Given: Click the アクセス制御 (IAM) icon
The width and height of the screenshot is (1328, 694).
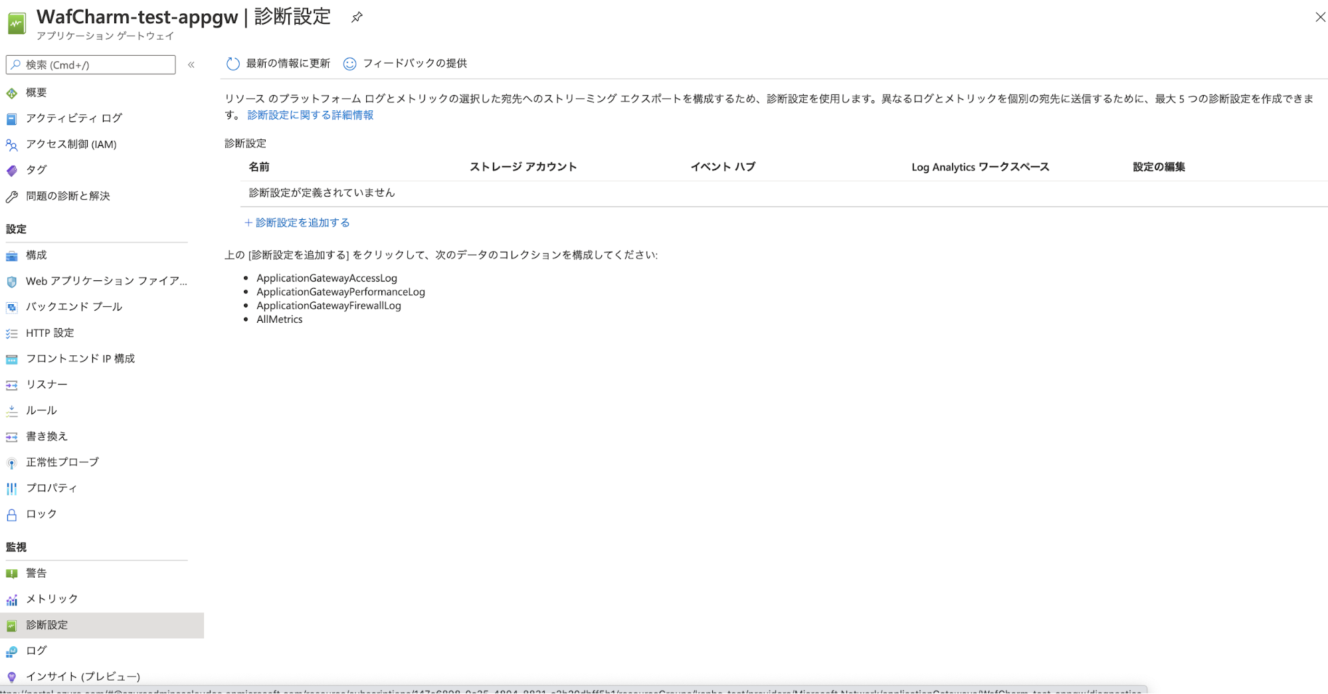Looking at the screenshot, I should [x=12, y=145].
